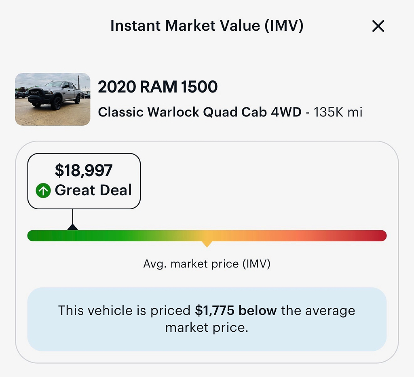The height and width of the screenshot is (377, 414).
Task: Click the green up-arrow Great Deal icon
Action: (x=43, y=190)
